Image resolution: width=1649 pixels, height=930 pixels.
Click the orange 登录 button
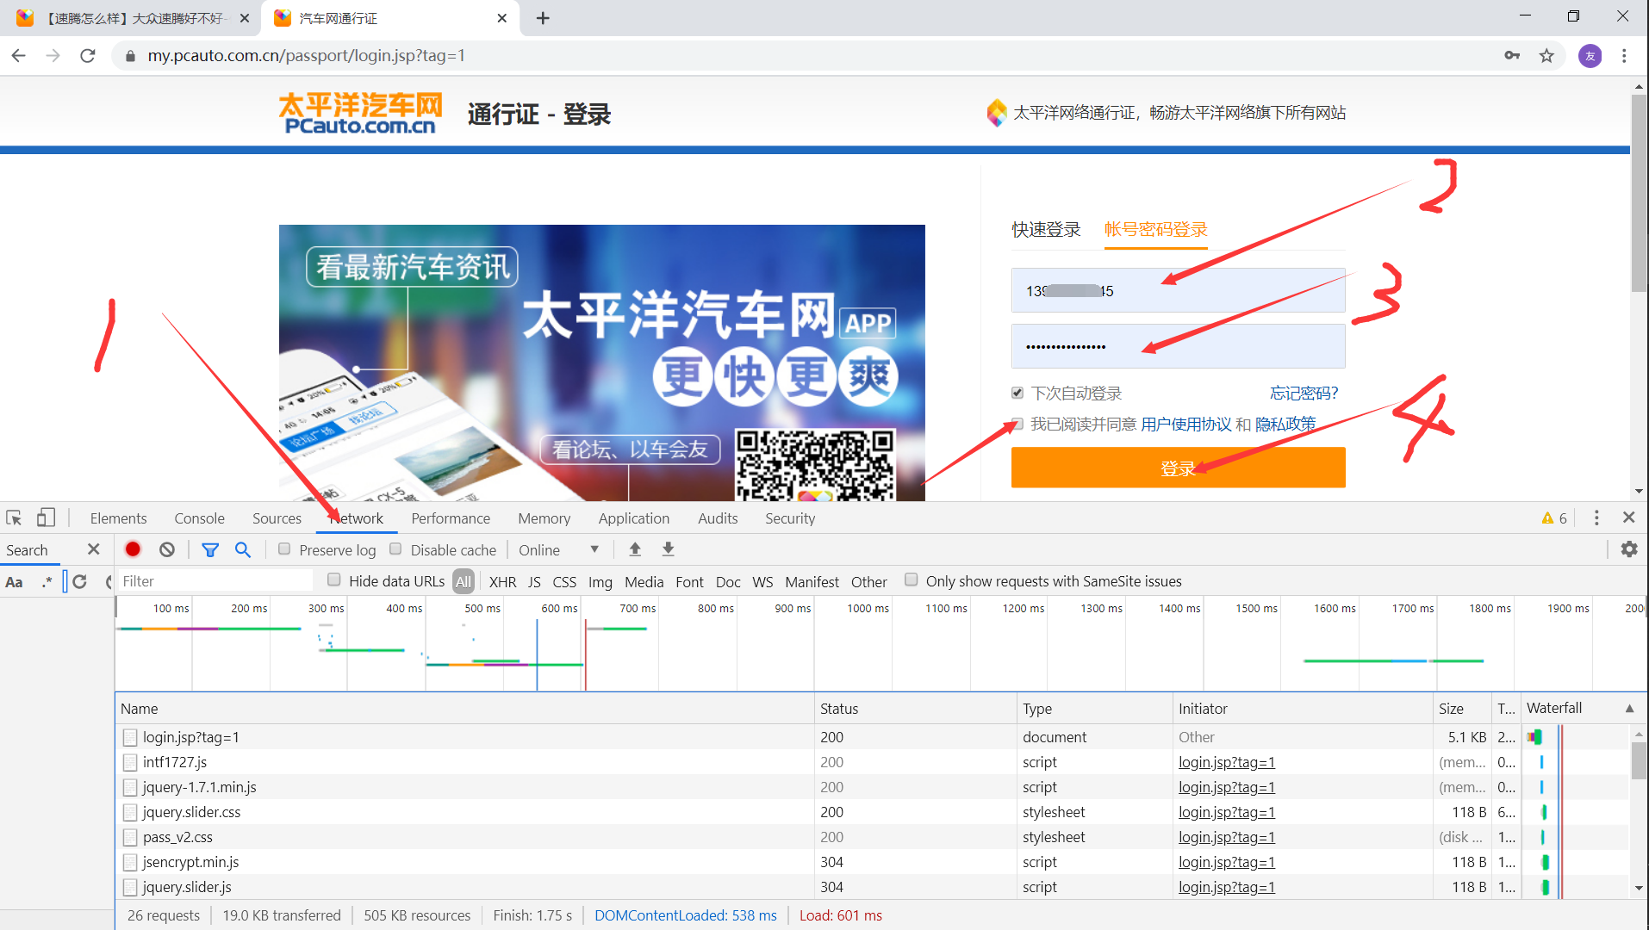[x=1178, y=468]
